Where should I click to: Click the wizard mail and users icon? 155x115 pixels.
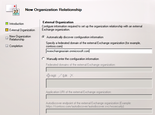pos(13,10)
